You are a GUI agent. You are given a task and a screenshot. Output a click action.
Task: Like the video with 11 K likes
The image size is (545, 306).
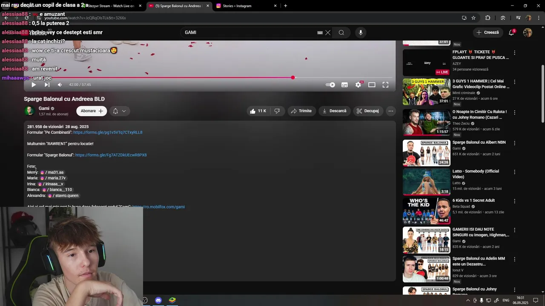click(x=258, y=111)
